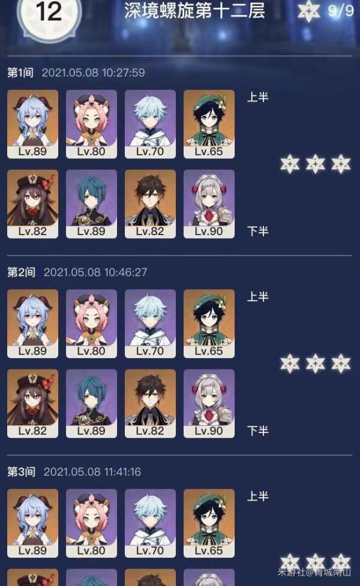Select the Lv.80 Diona card in chamber 1
This screenshot has height=586, width=360.
pyautogui.click(x=91, y=124)
